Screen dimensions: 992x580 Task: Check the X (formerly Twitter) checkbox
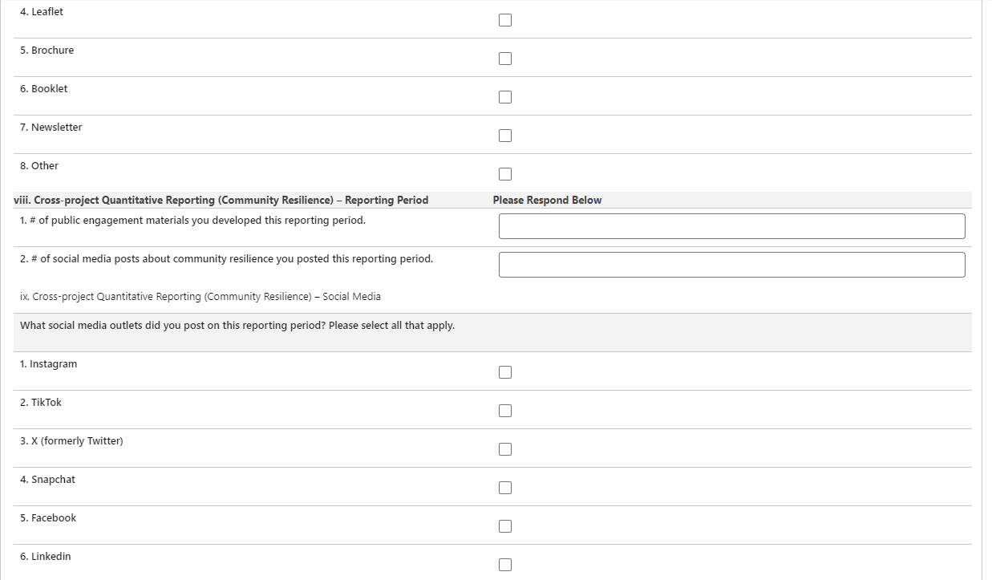click(x=505, y=449)
